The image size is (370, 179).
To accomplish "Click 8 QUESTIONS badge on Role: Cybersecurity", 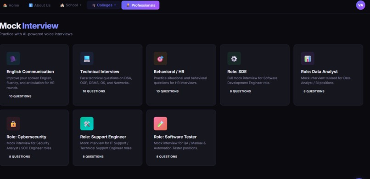I will (20, 157).
